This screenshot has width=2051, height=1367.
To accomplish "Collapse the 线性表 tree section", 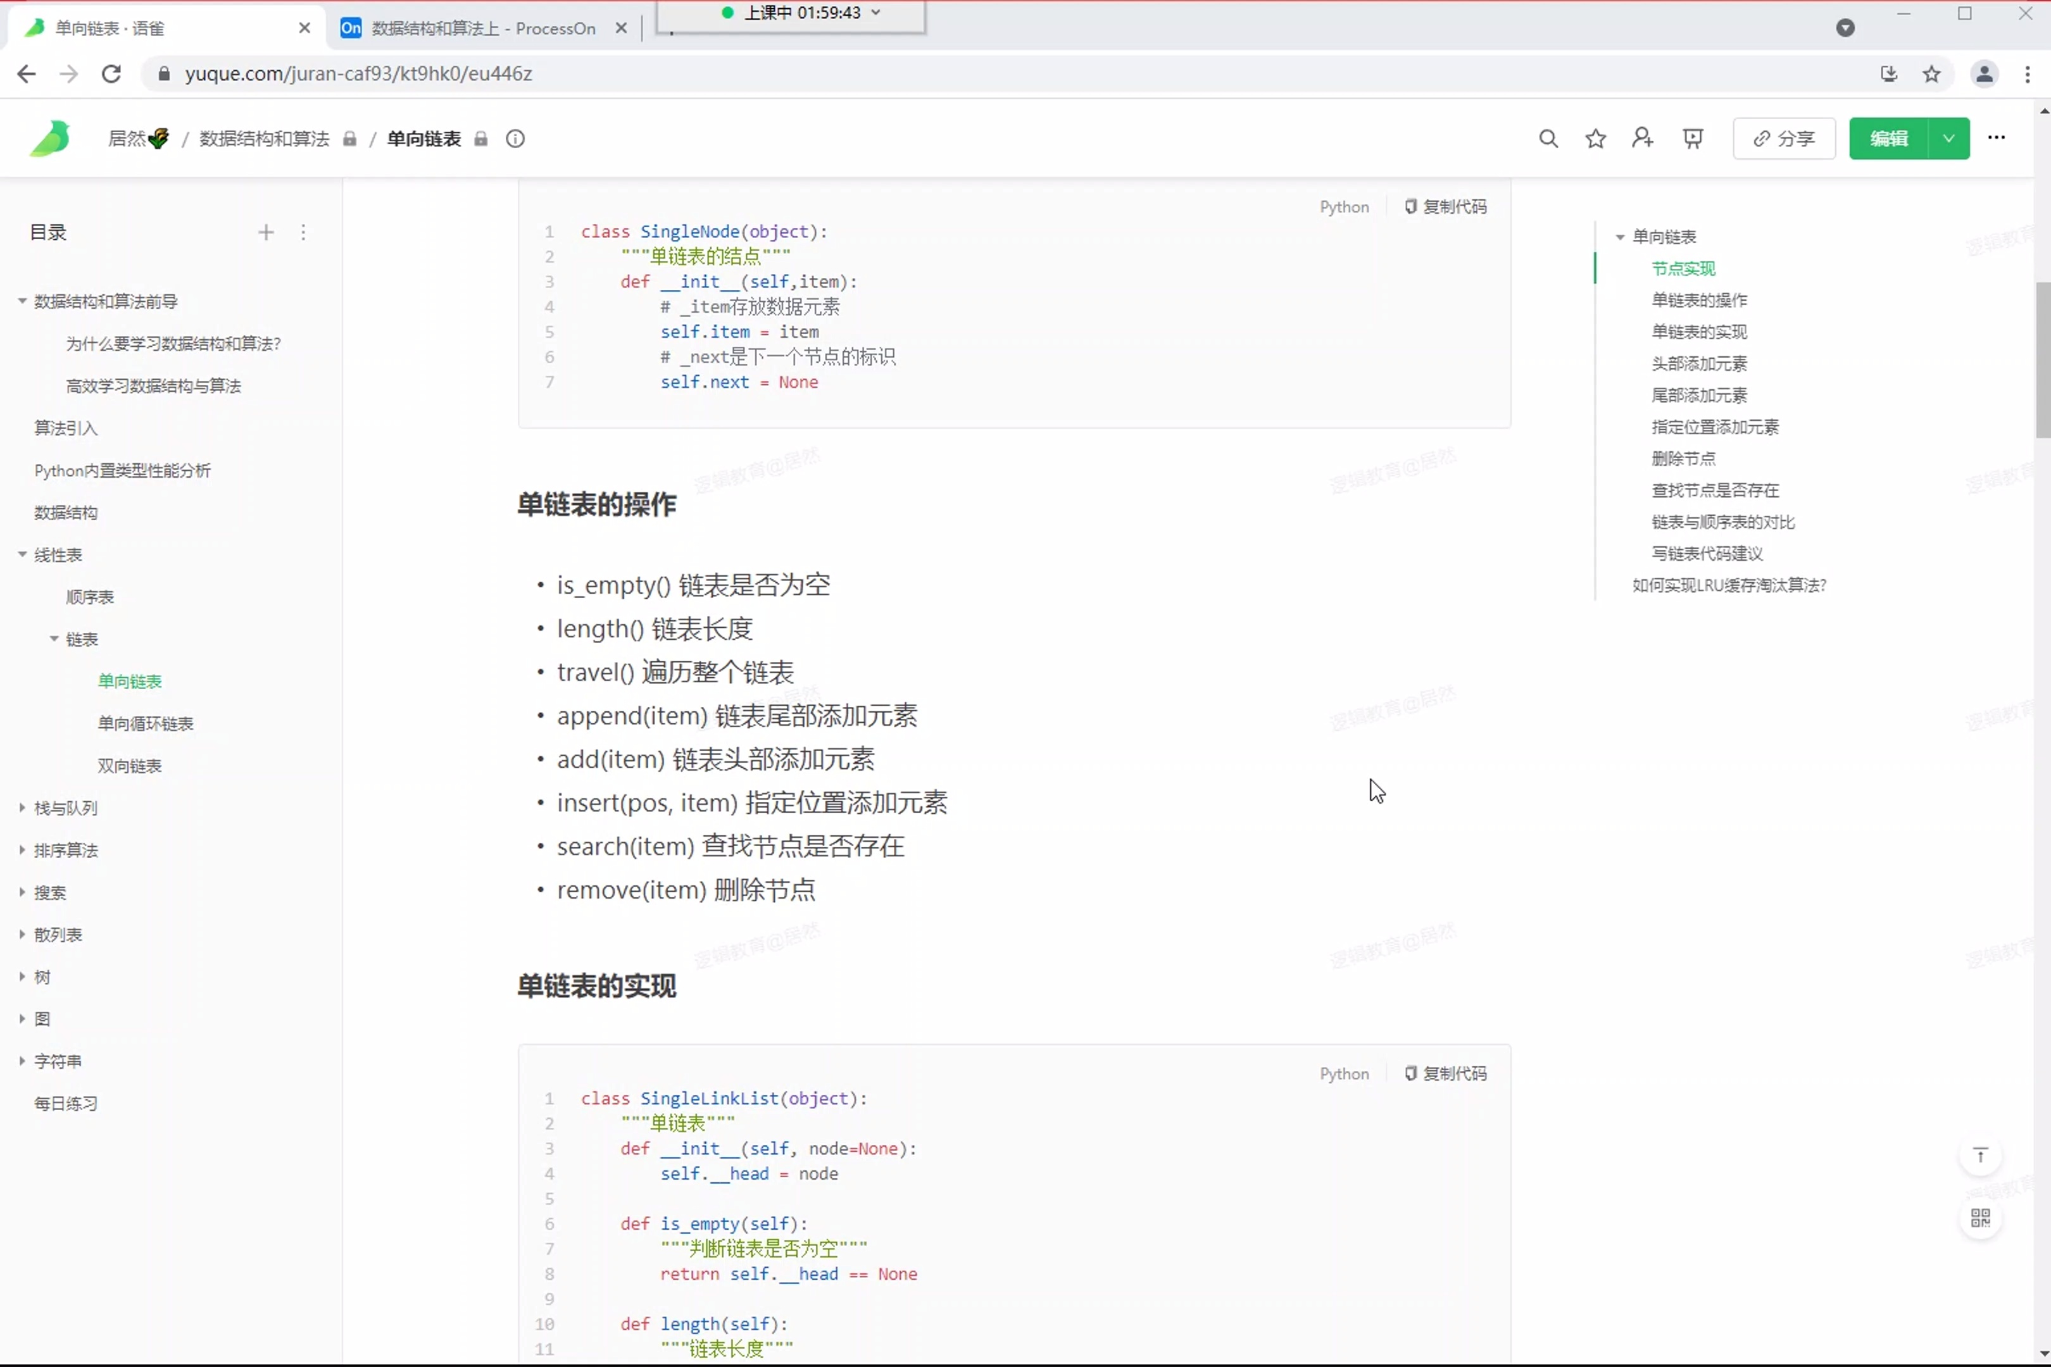I will coord(23,554).
